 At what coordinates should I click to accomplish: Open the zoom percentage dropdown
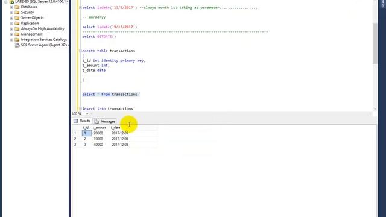coord(87,114)
